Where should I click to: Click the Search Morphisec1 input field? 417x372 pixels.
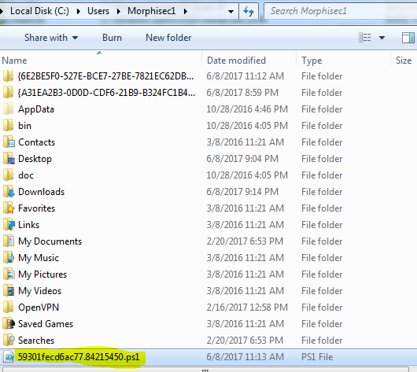pyautogui.click(x=341, y=11)
